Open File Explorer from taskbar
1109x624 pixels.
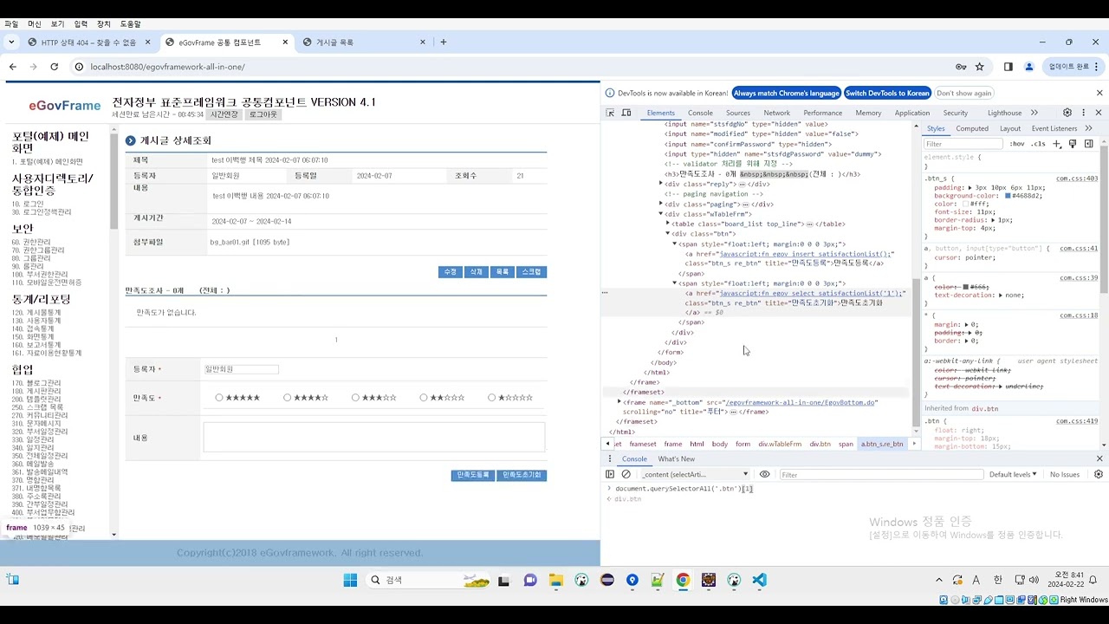555,580
